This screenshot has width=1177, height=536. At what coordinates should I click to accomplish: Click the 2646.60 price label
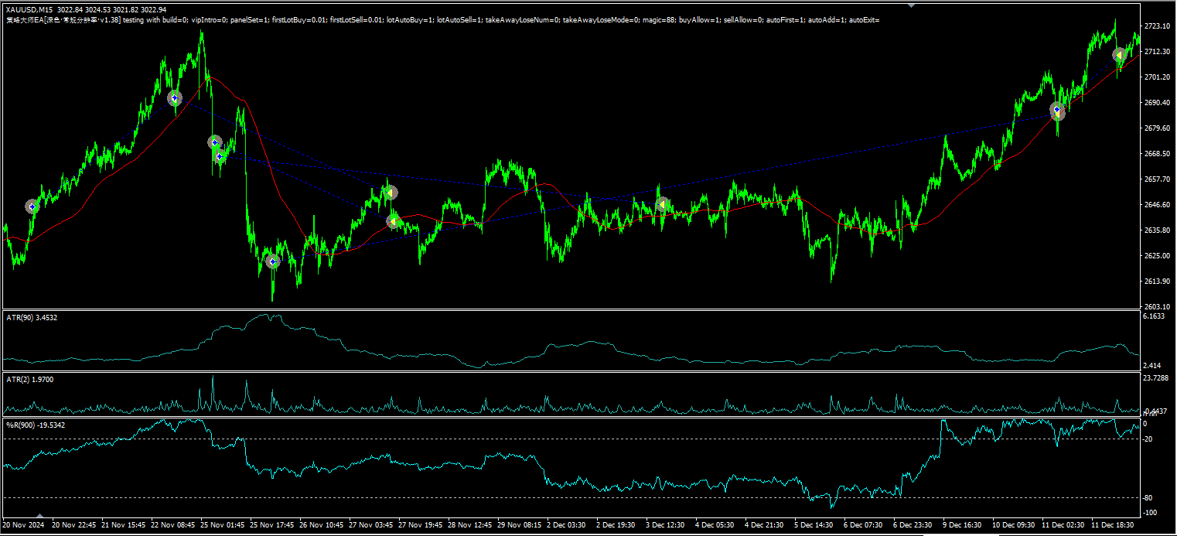click(1156, 204)
